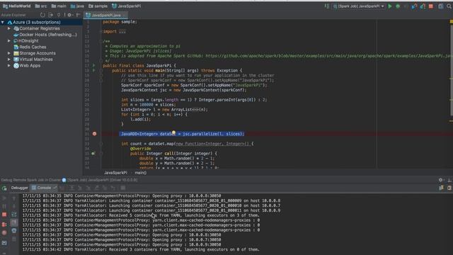Click the pause program icon in debug sidebar
The width and height of the screenshot is (453, 255).
pos(4,206)
